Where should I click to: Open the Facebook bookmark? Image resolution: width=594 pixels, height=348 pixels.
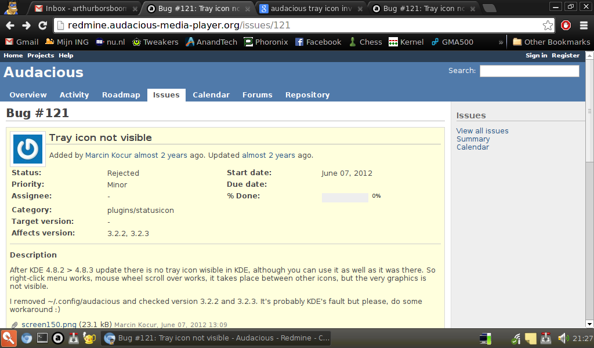318,42
